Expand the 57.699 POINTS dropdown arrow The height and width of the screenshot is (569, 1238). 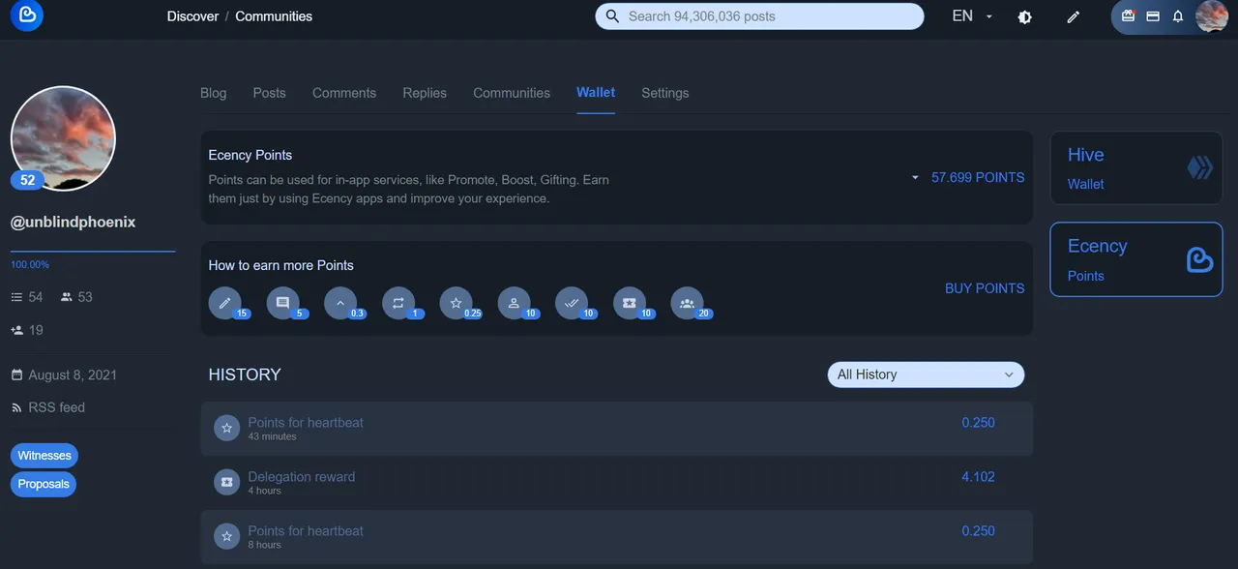pyautogui.click(x=915, y=178)
